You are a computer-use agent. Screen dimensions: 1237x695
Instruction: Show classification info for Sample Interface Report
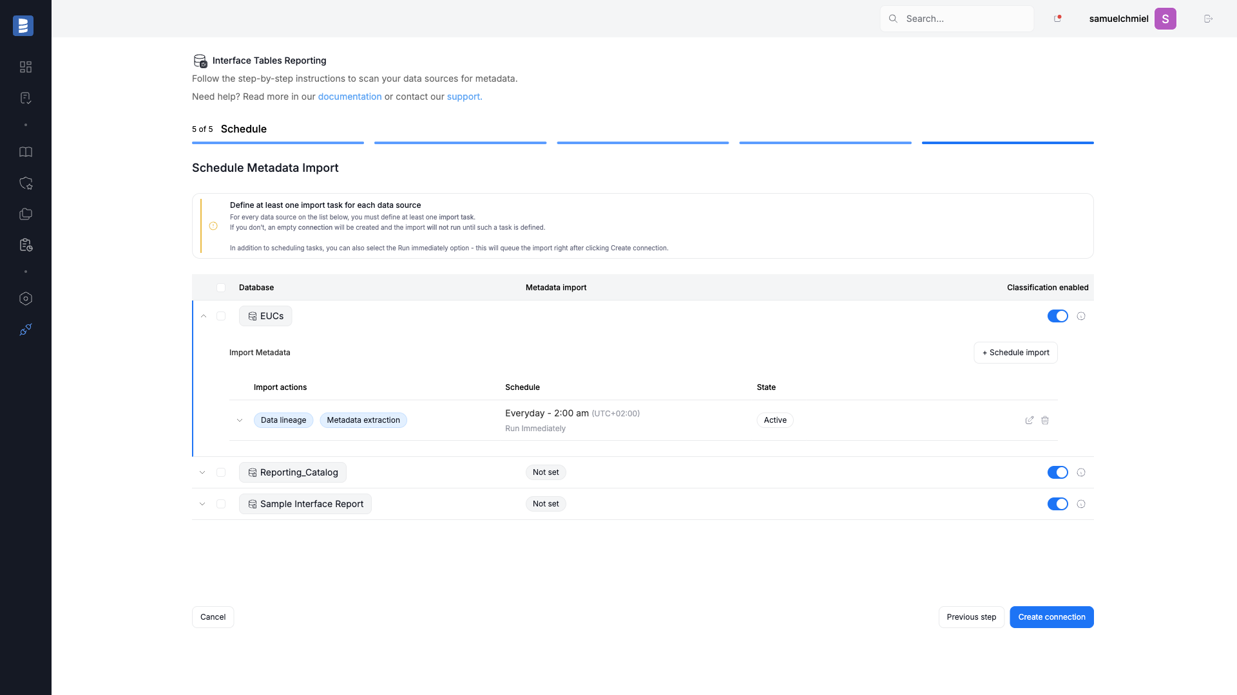1081,504
